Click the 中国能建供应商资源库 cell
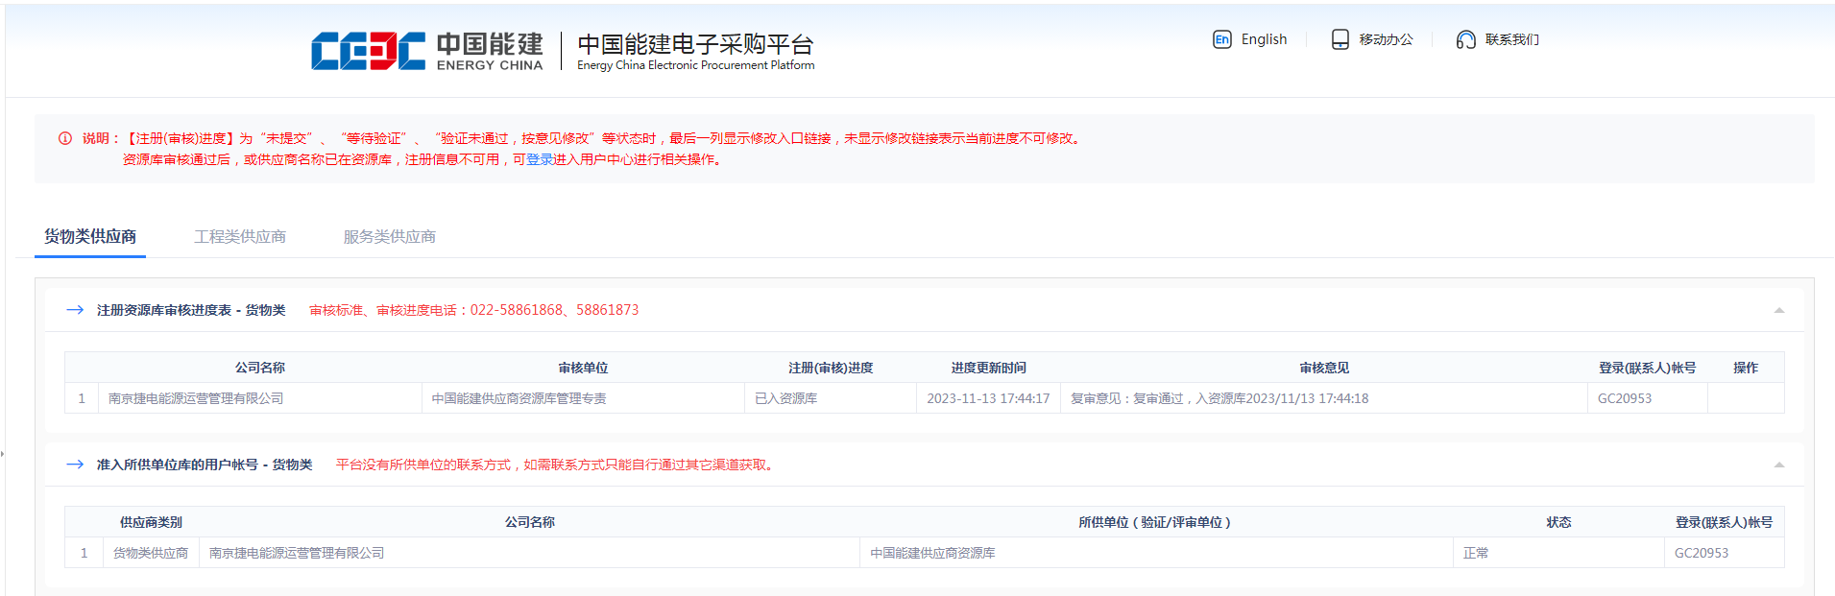This screenshot has width=1835, height=596. click(932, 553)
